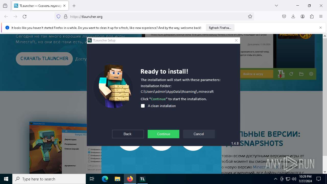
Task: Click page scrollbar up arrow
Action: coord(325,36)
